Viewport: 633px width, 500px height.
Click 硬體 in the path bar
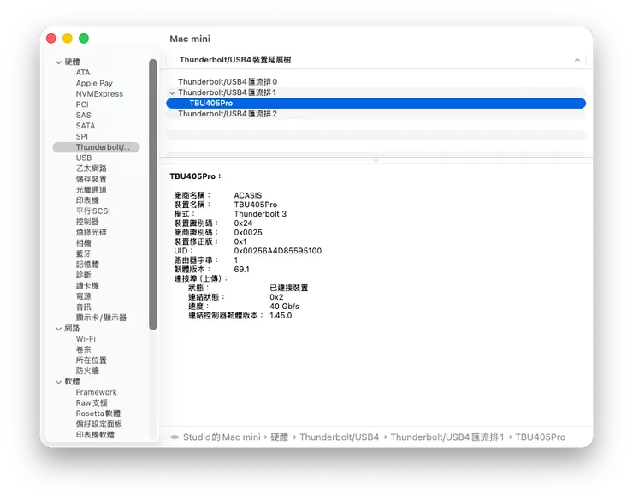pyautogui.click(x=280, y=437)
